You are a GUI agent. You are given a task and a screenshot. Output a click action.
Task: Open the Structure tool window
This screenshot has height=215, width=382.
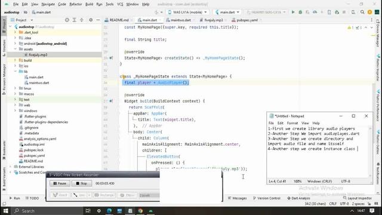[4, 48]
